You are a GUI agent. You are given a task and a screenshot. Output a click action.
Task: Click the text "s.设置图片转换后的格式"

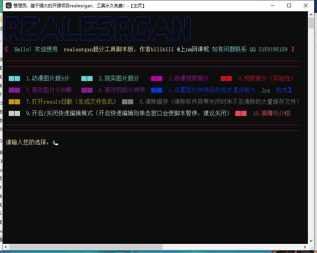point(200,90)
